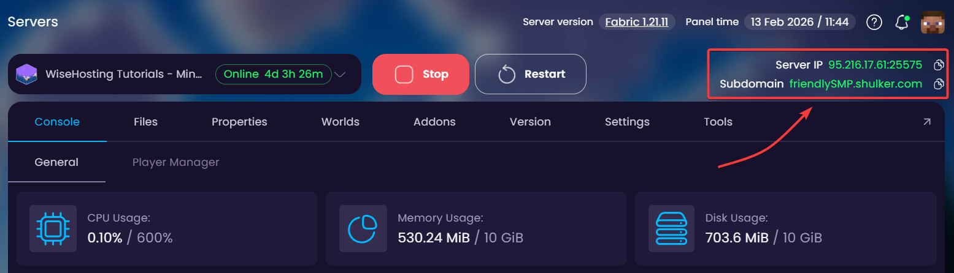The height and width of the screenshot is (273, 954).
Task: Go to the Worlds tab
Action: click(x=340, y=122)
